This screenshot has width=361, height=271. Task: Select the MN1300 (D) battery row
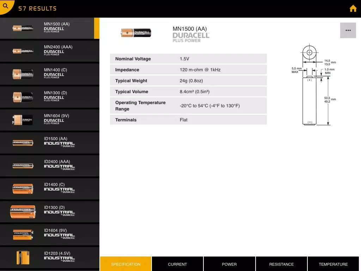pyautogui.click(x=49, y=97)
